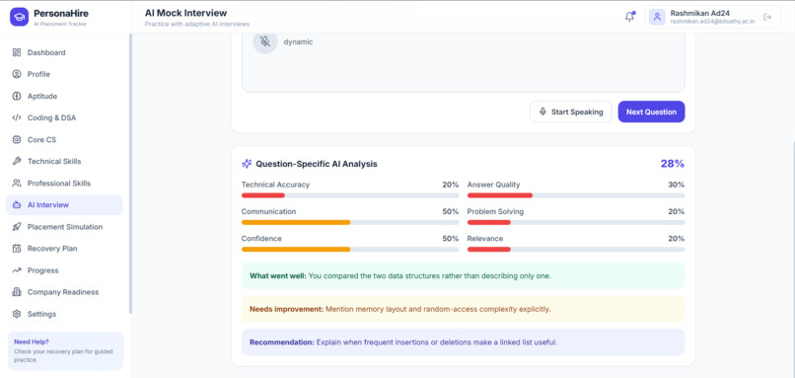
Task: Open Settings from the sidebar
Action: tap(64, 314)
